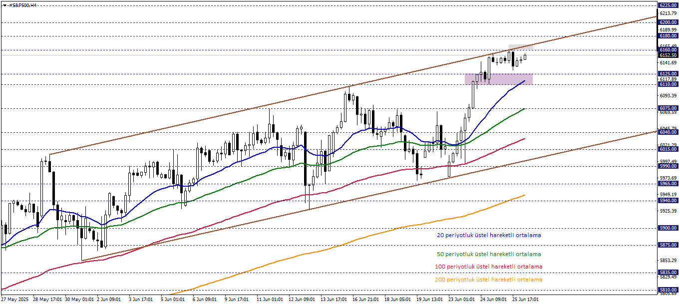Click the 25 Jun 17:01 time label
The image size is (680, 305).
pos(526,300)
